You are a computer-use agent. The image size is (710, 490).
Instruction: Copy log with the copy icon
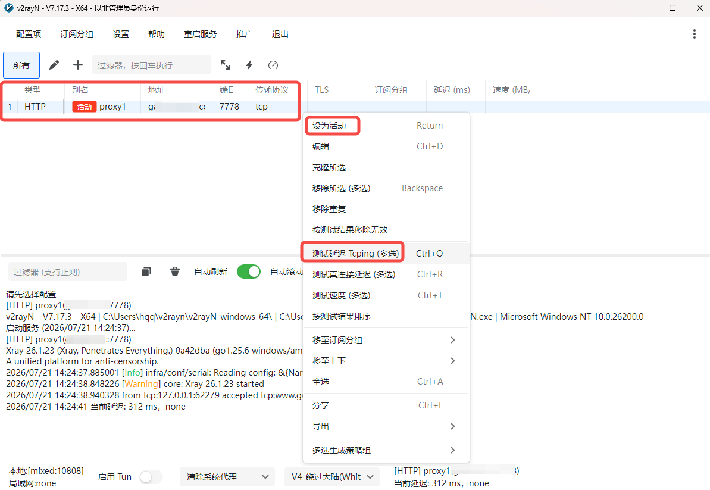(x=146, y=271)
